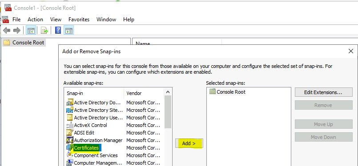
Task: Open the View menu
Action: coord(56,20)
